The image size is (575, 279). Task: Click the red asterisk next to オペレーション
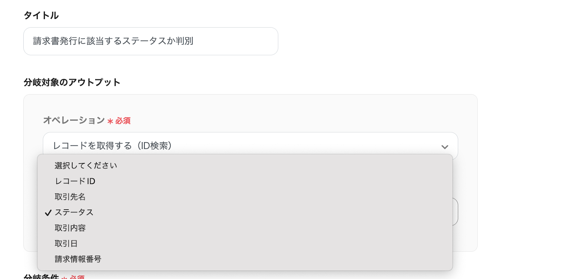point(110,122)
